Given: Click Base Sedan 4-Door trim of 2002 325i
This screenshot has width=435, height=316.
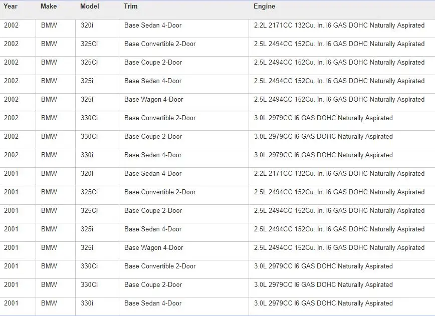Looking at the screenshot, I should 153,81.
